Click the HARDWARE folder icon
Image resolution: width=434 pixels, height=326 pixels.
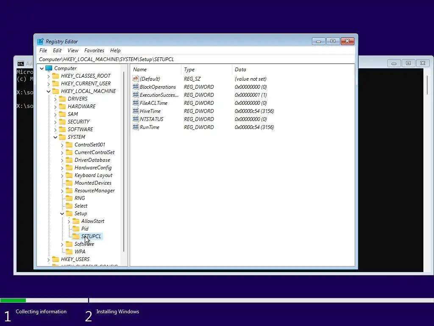pos(62,107)
